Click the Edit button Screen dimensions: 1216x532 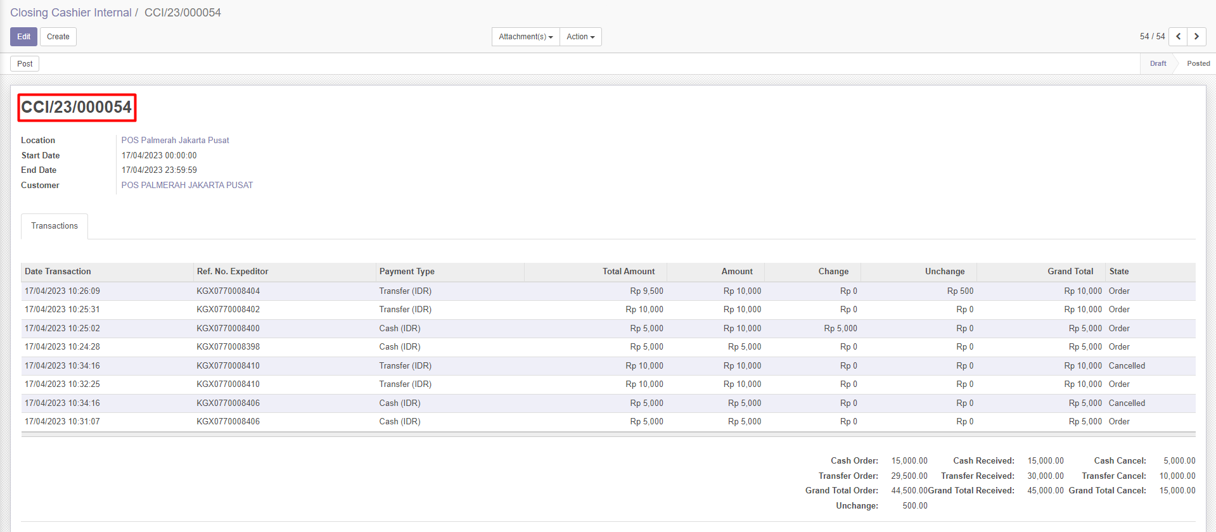pos(23,37)
